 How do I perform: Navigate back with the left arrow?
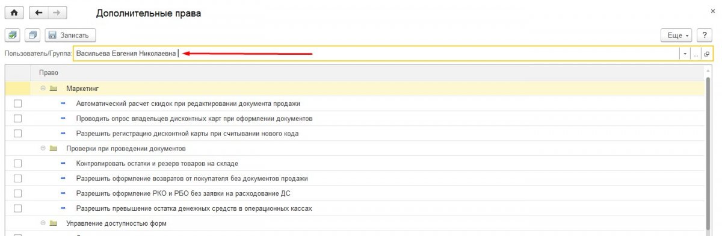[39, 13]
